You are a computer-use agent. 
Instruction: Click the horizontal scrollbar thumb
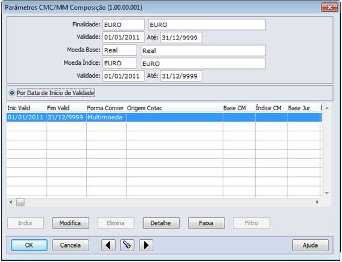20,202
